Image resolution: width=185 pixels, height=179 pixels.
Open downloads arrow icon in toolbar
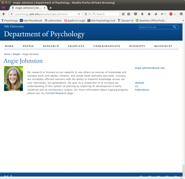[x=142, y=14]
